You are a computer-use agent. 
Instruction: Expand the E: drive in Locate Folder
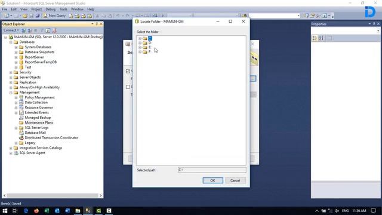pyautogui.click(x=140, y=47)
